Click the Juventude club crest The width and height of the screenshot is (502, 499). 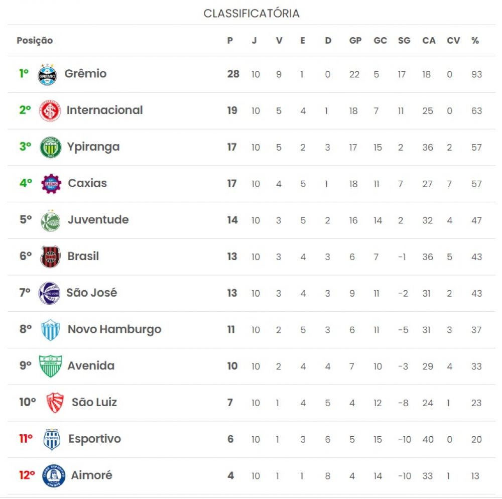[x=51, y=220]
